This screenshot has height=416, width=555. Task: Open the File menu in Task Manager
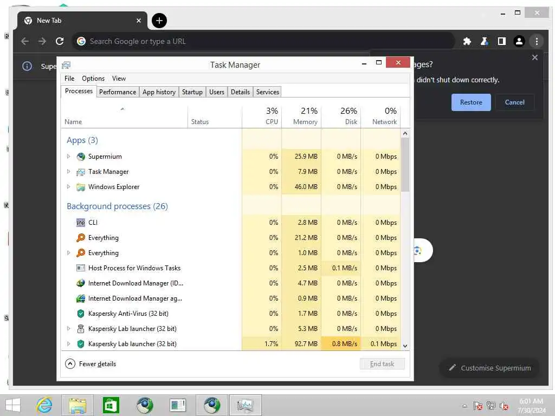pos(69,79)
